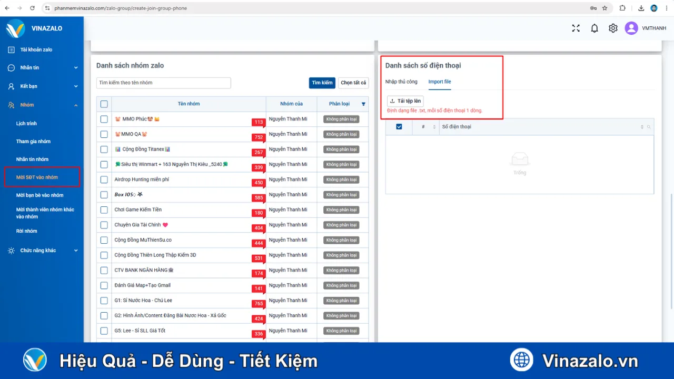
Task: Click the page vertical scrollbar
Action: 671,253
